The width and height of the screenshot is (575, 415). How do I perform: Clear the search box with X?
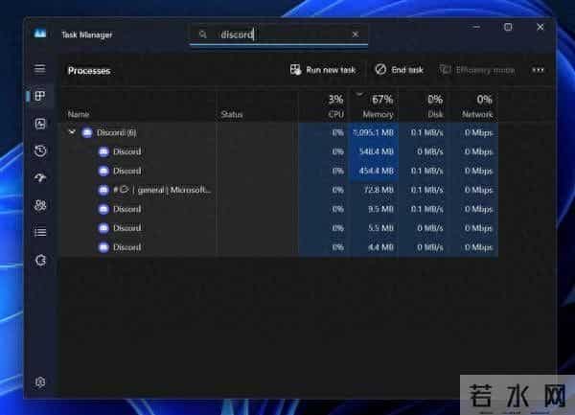[x=356, y=35]
